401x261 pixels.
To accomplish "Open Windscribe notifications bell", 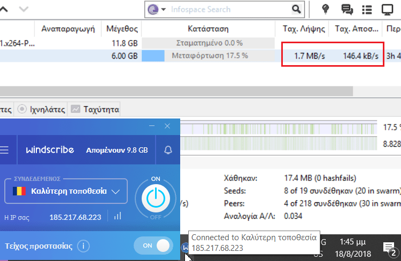I will [168, 150].
